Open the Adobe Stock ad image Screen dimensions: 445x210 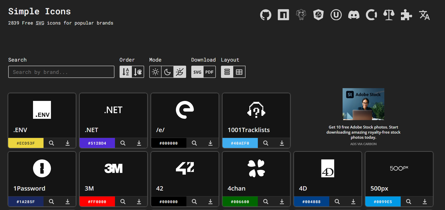pyautogui.click(x=363, y=104)
